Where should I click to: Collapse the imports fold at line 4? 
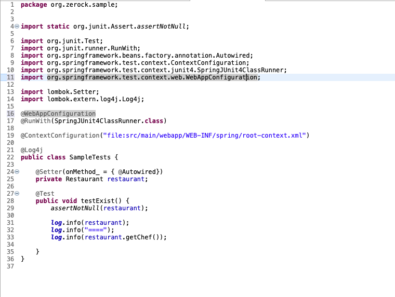point(17,26)
